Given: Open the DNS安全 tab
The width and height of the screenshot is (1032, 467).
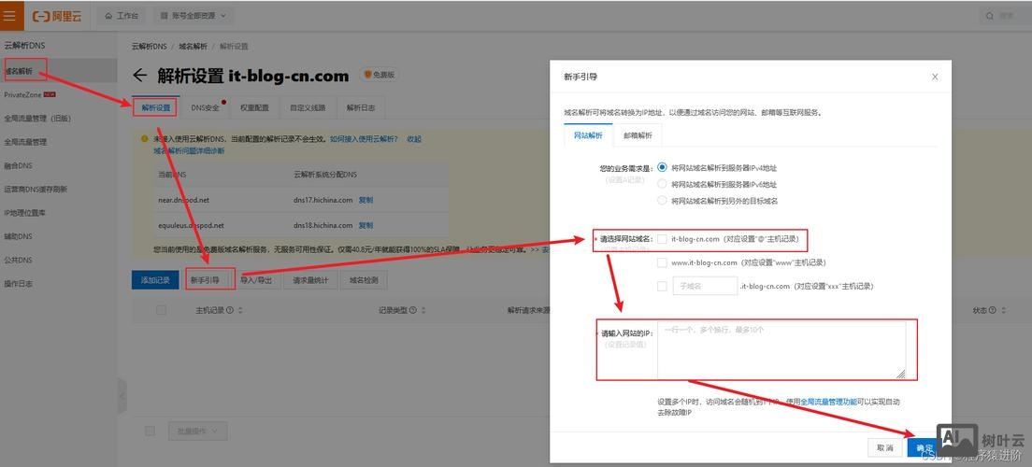Looking at the screenshot, I should (206, 107).
